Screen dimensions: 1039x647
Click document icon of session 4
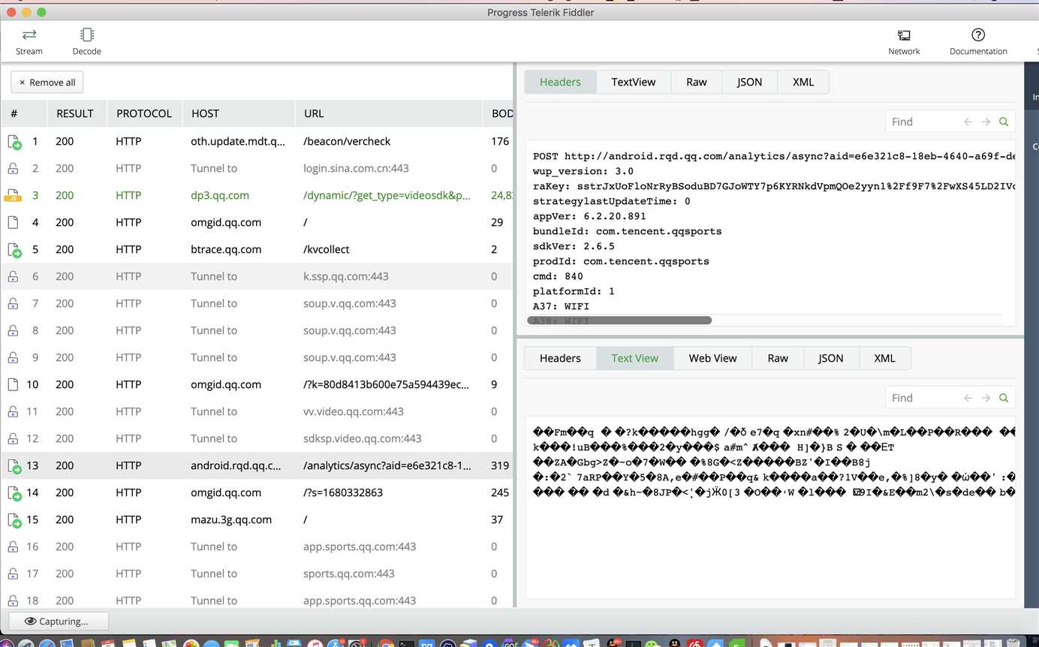click(x=13, y=222)
